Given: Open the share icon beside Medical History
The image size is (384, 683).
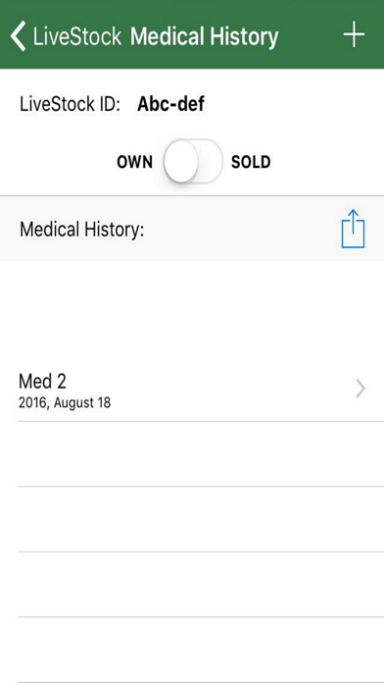Looking at the screenshot, I should pyautogui.click(x=353, y=229).
